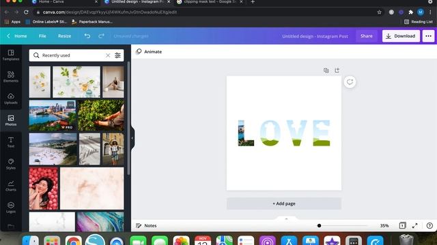Image resolution: width=437 pixels, height=245 pixels.
Task: Select the green foliage photo
Action: click(101, 115)
